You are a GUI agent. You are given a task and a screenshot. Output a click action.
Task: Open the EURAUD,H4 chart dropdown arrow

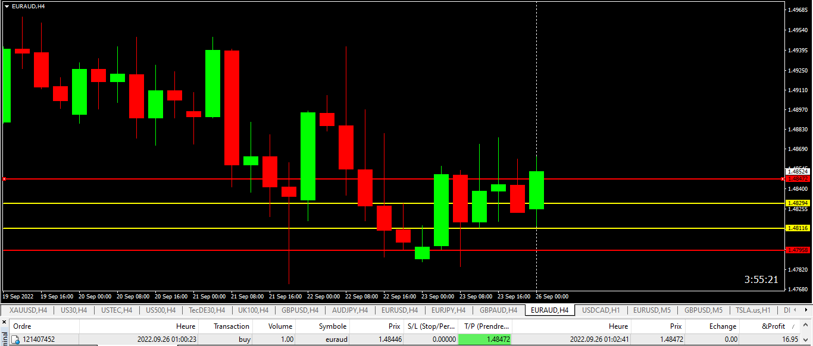[7, 6]
